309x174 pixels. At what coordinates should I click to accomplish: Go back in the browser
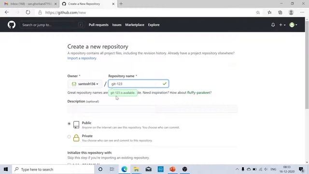pos(7,13)
